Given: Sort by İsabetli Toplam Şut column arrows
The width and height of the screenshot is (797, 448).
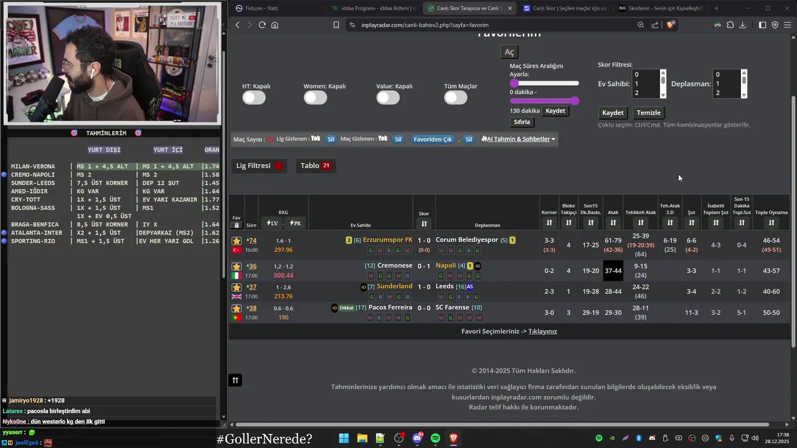Looking at the screenshot, I should (x=716, y=223).
